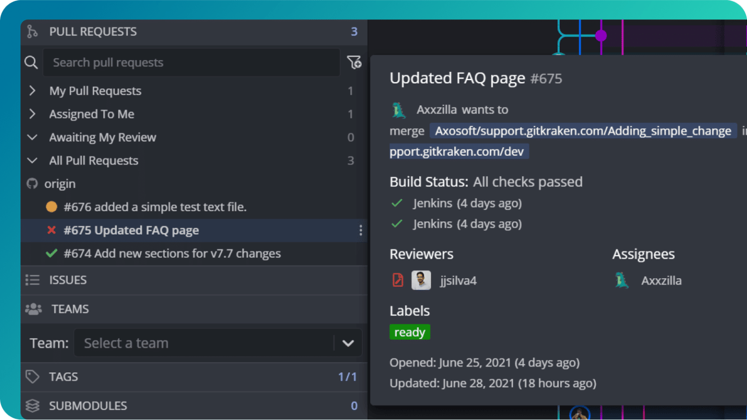Image resolution: width=747 pixels, height=420 pixels.
Task: Click the GitHub origin icon
Action: coord(32,184)
